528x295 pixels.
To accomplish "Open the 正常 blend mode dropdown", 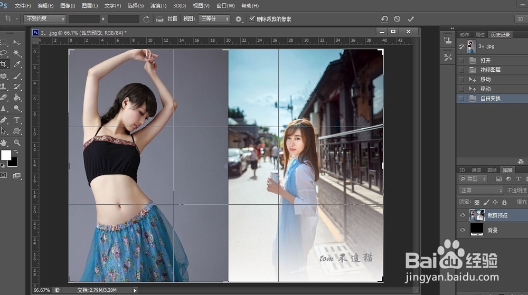I will click(480, 191).
